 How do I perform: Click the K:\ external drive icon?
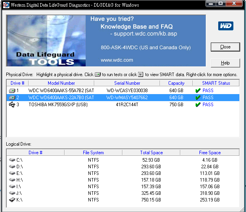click(x=12, y=200)
